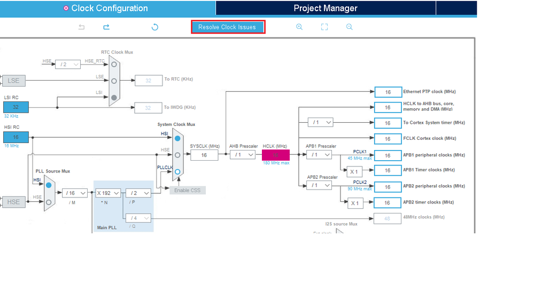The image size is (534, 300).
Task: Click the Cortex System timer value field
Action: [388, 123]
